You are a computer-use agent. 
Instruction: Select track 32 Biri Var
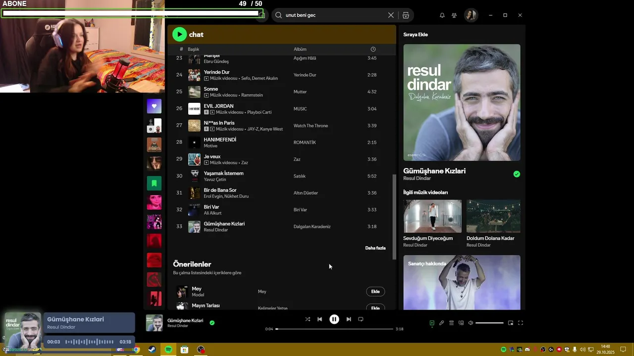click(282, 210)
